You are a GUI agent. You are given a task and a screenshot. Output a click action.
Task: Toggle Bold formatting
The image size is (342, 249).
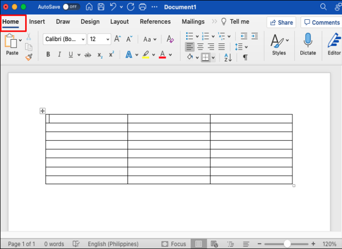[x=48, y=54]
